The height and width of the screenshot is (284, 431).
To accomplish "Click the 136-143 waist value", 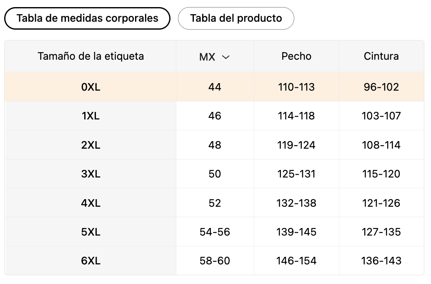I will pos(381,261).
